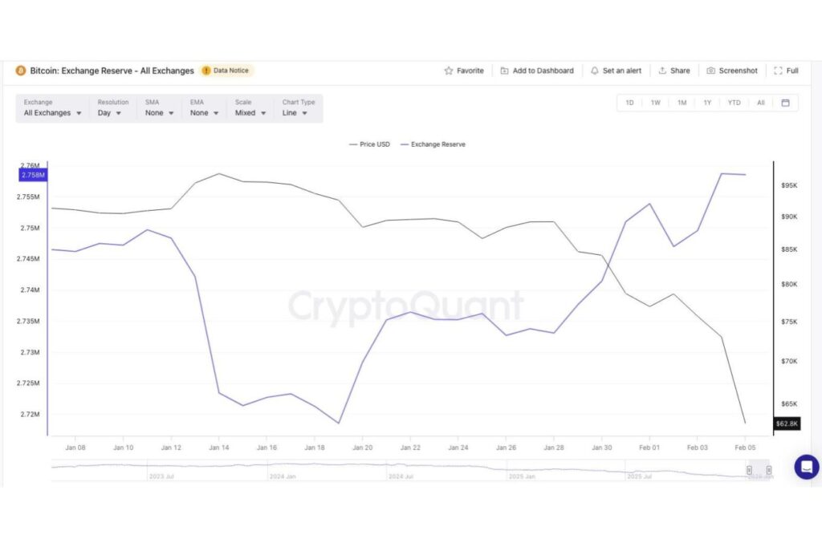
Task: Select the 1M time range tab
Action: click(x=682, y=103)
